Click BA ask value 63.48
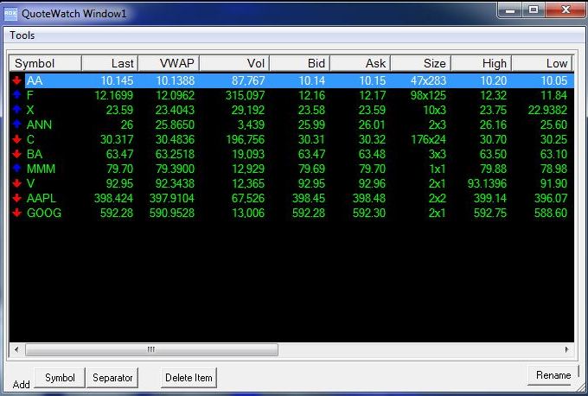This screenshot has width=588, height=396. [x=372, y=154]
